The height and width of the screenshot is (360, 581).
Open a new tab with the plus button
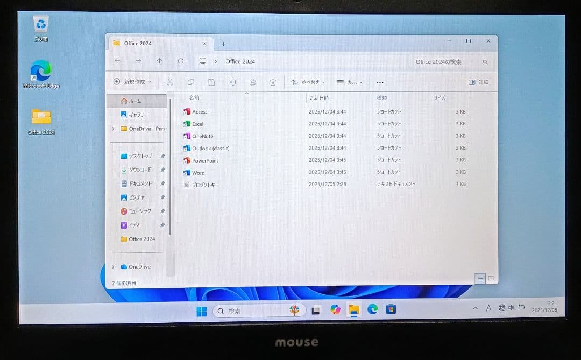pos(223,43)
